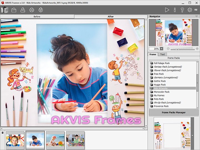This screenshot has width=200, height=150.
Task: Select the Frame tab
Action: point(153,54)
